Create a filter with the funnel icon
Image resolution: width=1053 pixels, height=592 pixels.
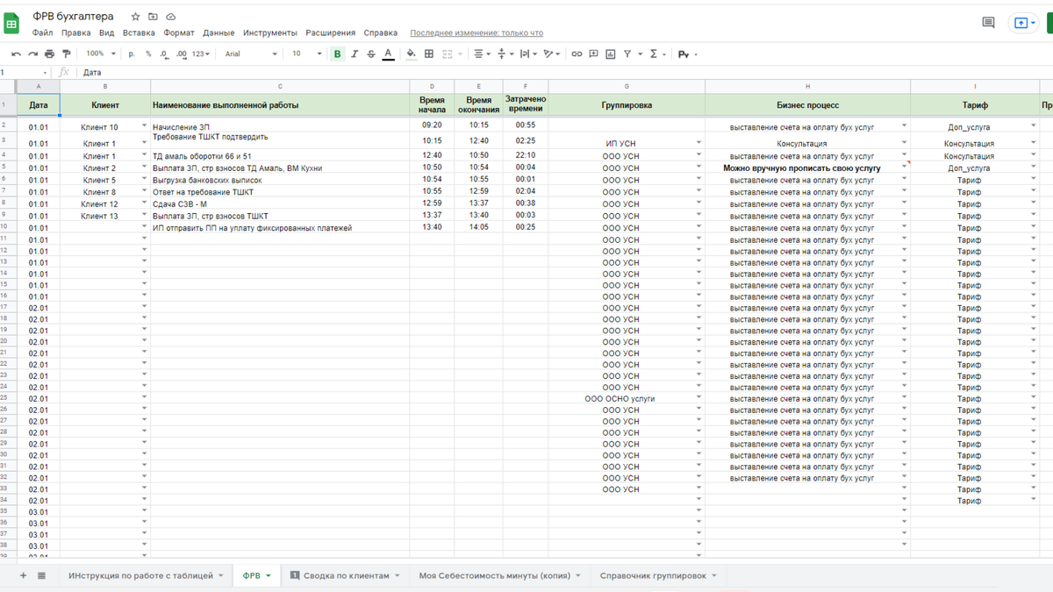pyautogui.click(x=627, y=54)
